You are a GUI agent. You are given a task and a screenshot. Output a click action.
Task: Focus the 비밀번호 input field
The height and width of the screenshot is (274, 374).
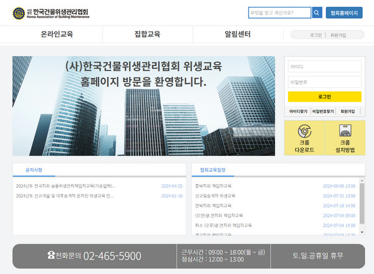325,82
